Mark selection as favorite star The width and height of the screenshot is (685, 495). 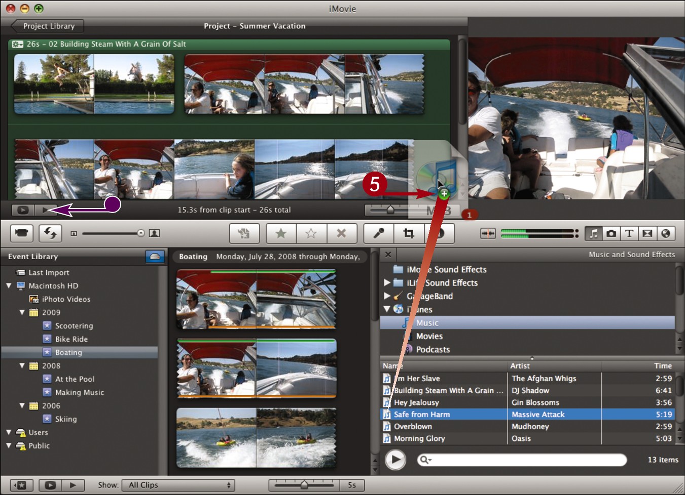pos(281,233)
